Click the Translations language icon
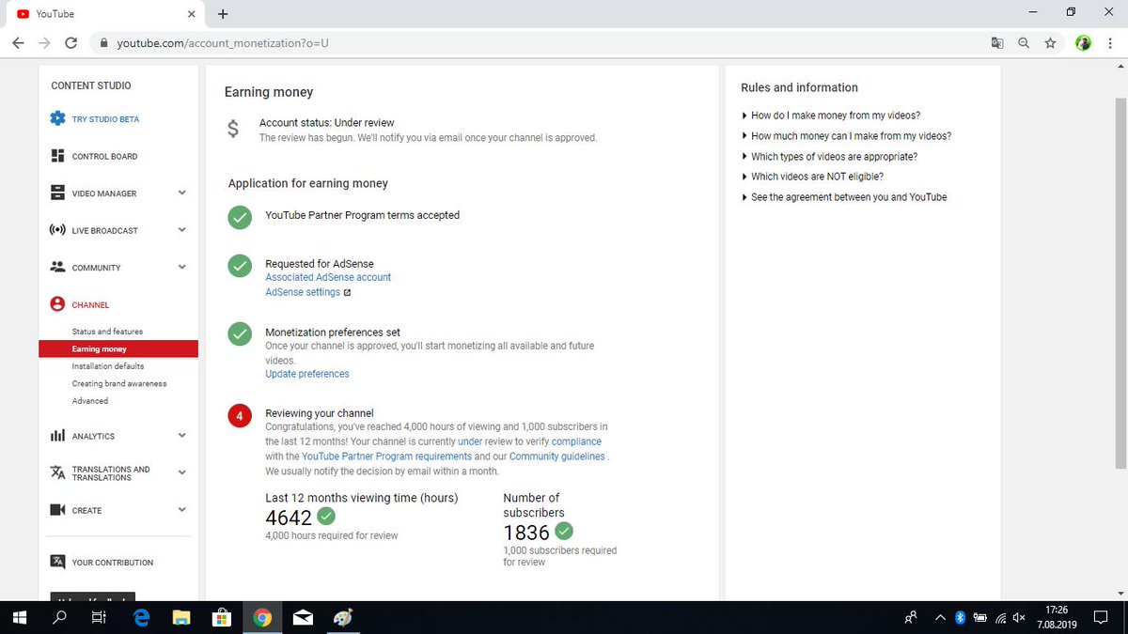The width and height of the screenshot is (1128, 634). (57, 472)
